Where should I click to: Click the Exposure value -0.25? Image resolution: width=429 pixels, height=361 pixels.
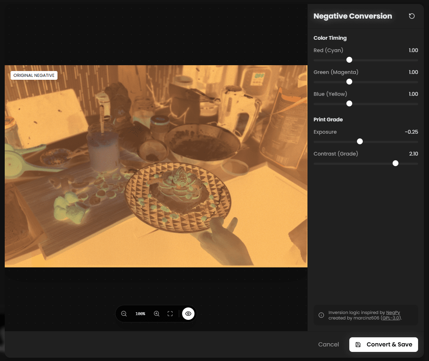411,132
